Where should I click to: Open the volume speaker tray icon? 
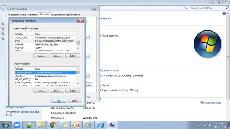click(210, 125)
